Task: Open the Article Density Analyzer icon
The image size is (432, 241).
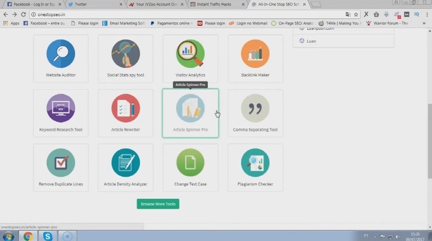Action: 126,163
